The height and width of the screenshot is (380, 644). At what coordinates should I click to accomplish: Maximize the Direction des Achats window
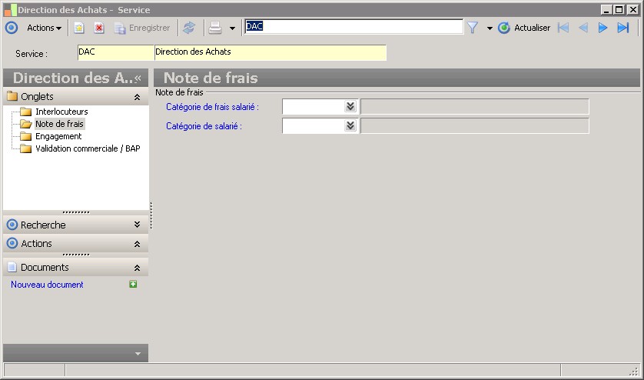coord(619,10)
